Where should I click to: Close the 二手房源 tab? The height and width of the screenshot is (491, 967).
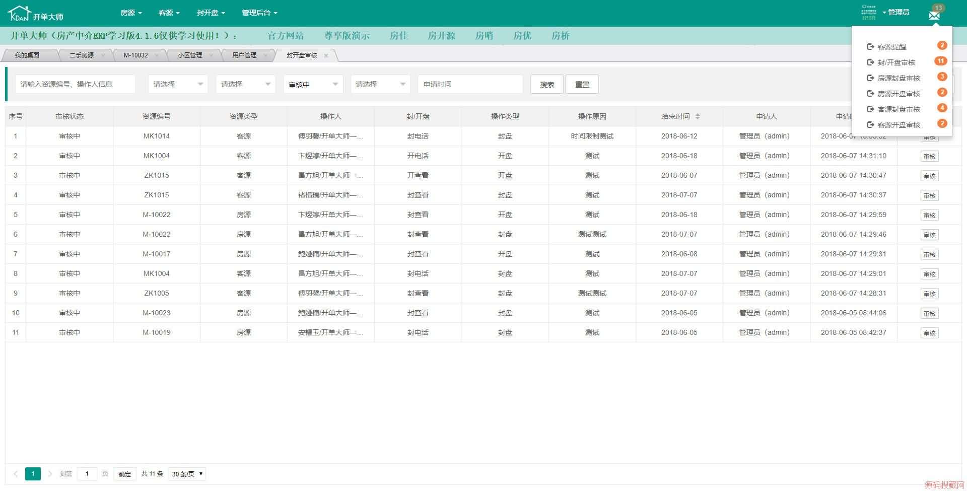point(103,55)
